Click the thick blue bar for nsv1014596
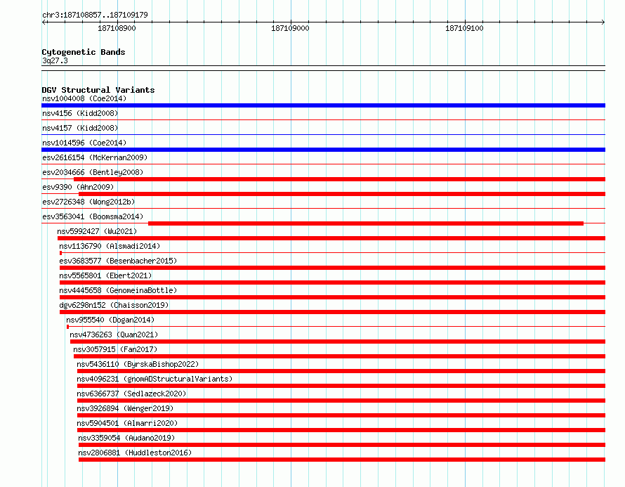 (x=323, y=150)
